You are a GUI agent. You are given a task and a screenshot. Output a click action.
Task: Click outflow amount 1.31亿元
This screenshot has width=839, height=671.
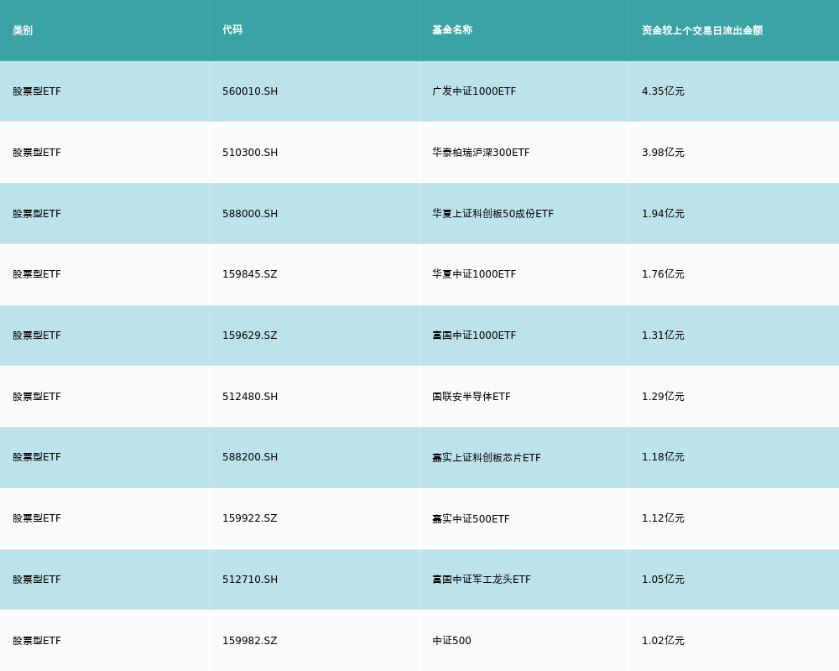point(663,335)
